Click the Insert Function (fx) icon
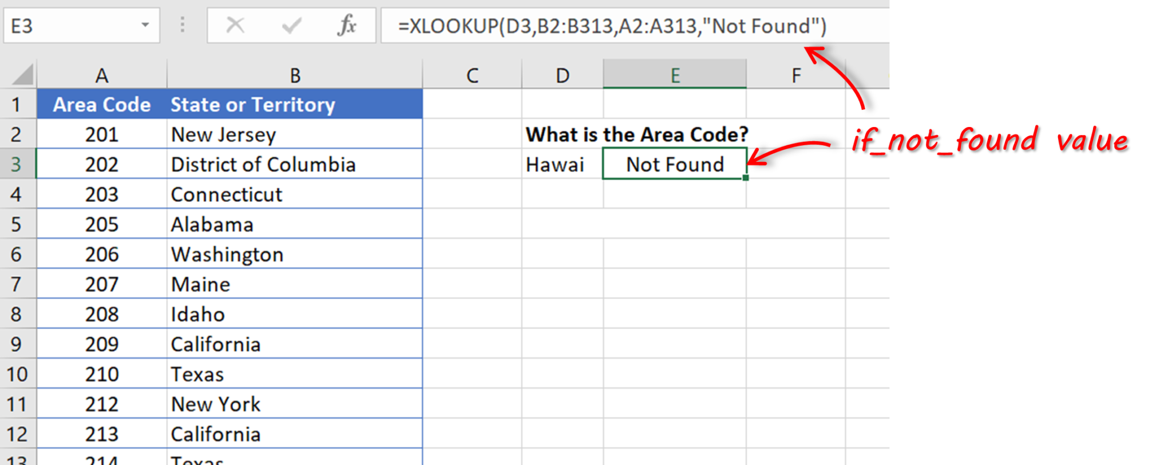 coord(346,25)
